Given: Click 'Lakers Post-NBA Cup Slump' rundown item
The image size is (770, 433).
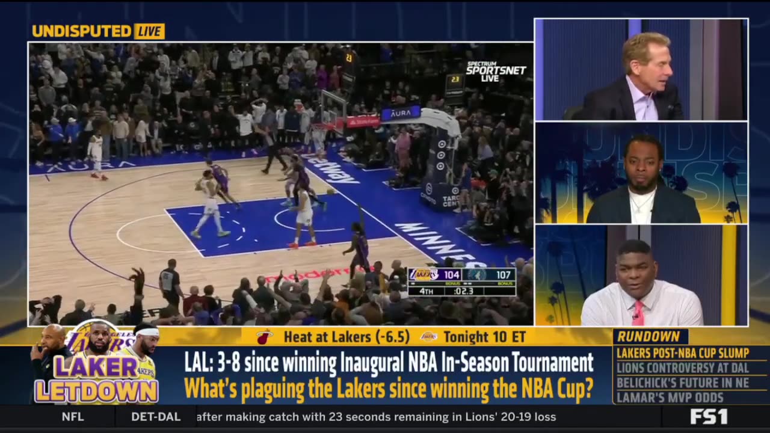Looking at the screenshot, I should point(683,353).
